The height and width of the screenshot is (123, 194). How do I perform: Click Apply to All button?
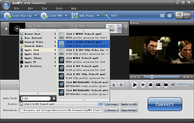(129, 104)
